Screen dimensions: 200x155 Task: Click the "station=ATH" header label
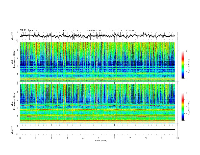click(94, 30)
